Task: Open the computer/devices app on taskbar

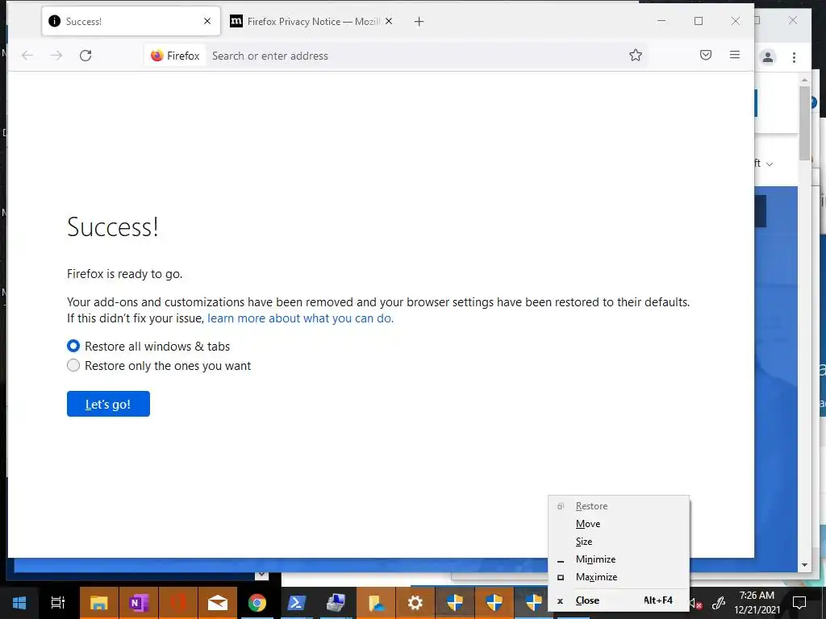Action: point(336,603)
